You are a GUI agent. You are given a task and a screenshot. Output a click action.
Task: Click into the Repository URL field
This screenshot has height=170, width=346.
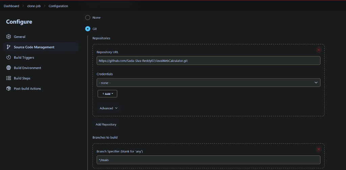coord(208,61)
